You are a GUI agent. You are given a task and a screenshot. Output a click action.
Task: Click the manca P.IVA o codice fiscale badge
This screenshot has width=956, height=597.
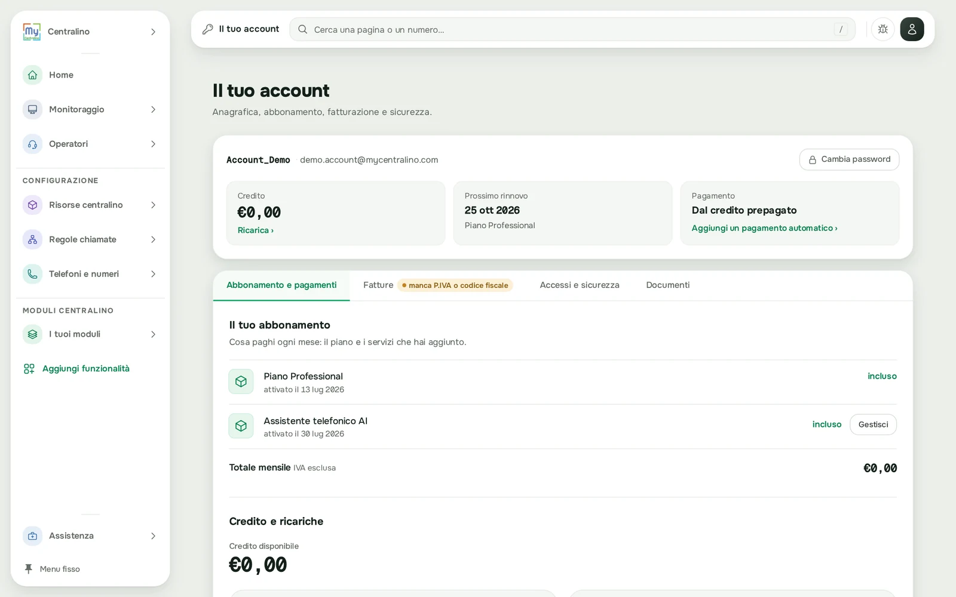click(x=455, y=285)
